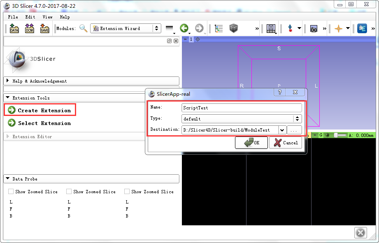Click the Name field containing ScriptTest
Screen dimensions: 379x243
pyautogui.click(x=242, y=108)
